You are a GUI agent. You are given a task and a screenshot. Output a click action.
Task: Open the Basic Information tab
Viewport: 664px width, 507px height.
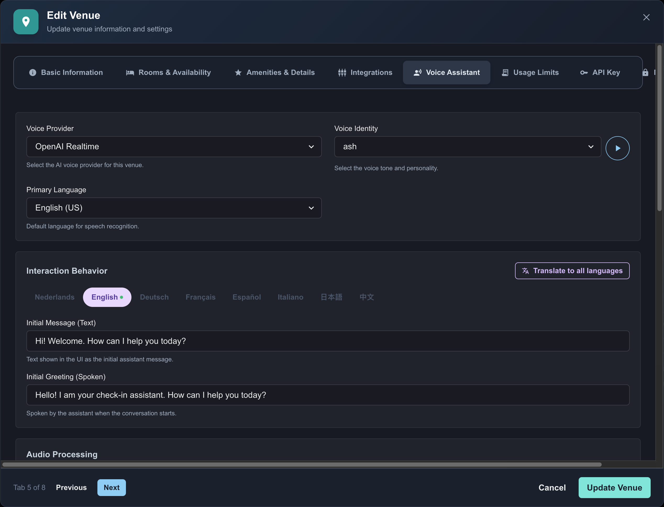coord(66,73)
